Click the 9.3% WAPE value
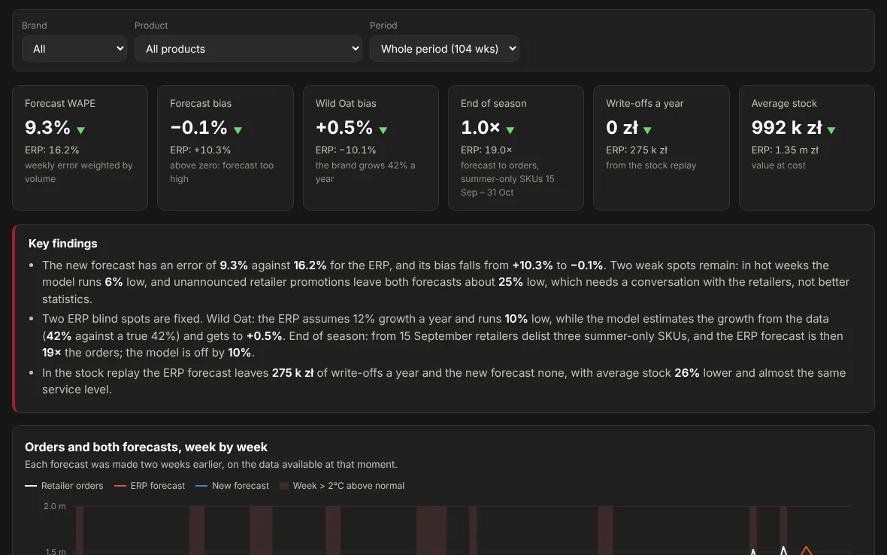 pyautogui.click(x=47, y=127)
